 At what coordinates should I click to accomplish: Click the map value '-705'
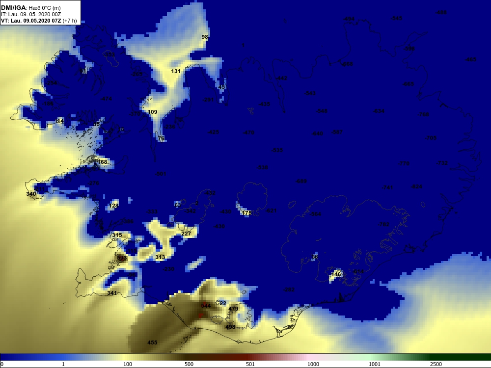tap(431, 138)
